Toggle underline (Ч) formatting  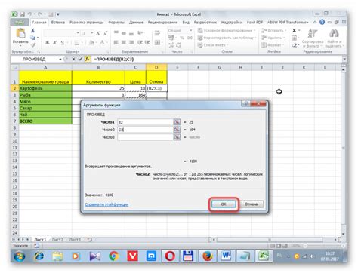click(62, 43)
